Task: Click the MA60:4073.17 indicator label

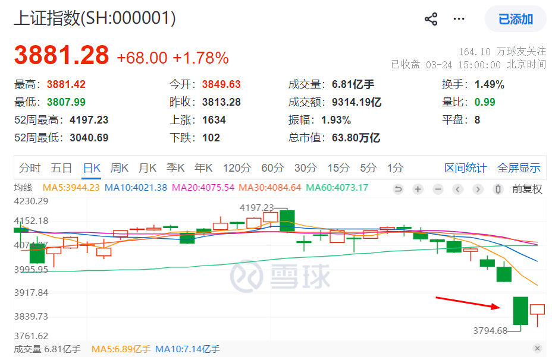Action: click(337, 188)
